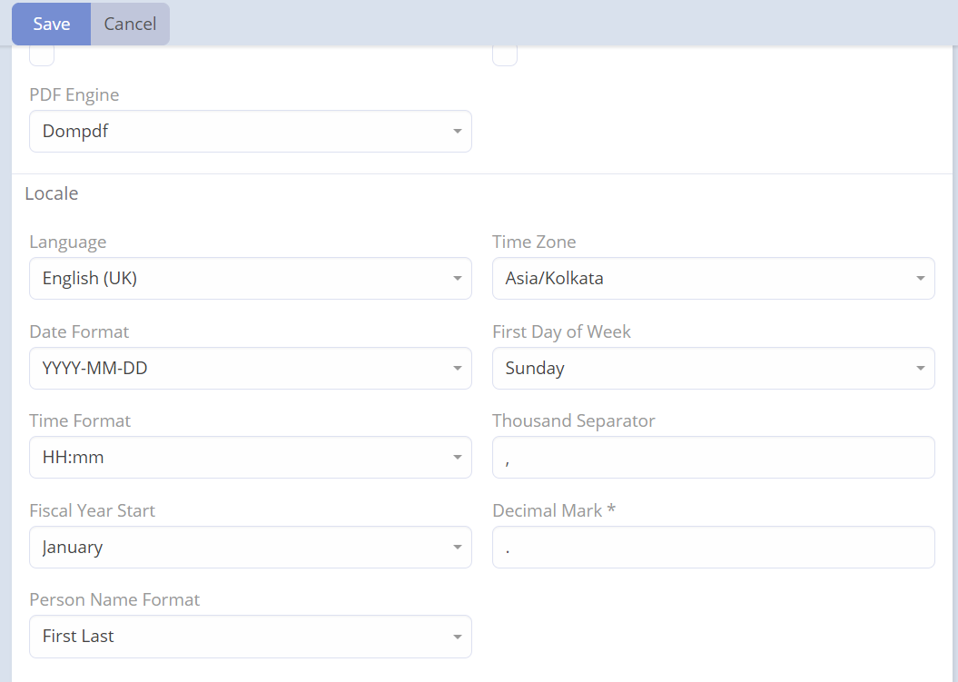The height and width of the screenshot is (682, 958).
Task: Click the Fiscal Year Start label
Action: [92, 511]
